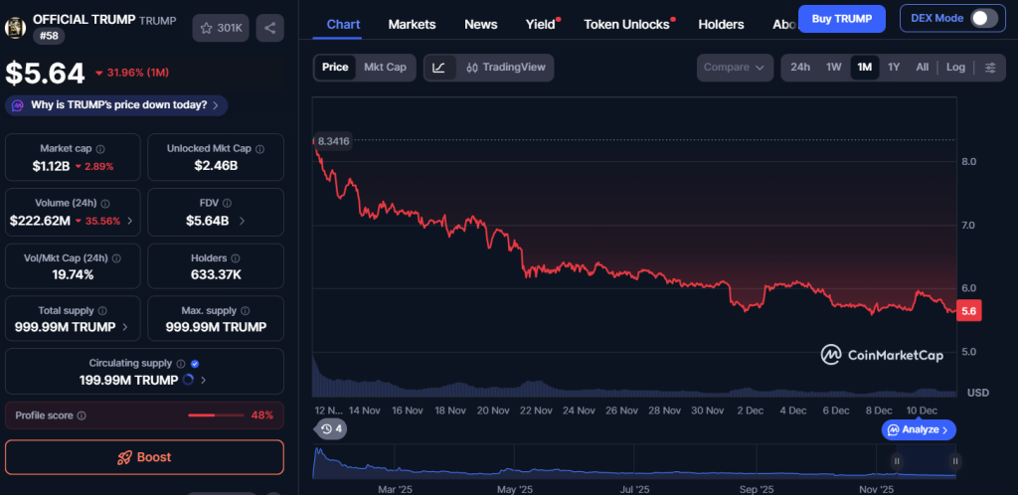Image resolution: width=1018 pixels, height=495 pixels.
Task: Expand 'Why is TRUMP's price down today?'
Action: point(117,105)
